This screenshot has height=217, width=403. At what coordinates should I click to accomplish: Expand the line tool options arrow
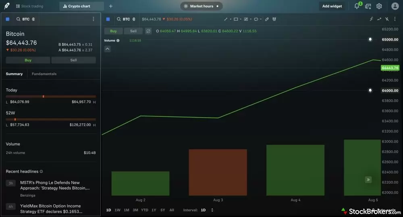tap(231, 19)
